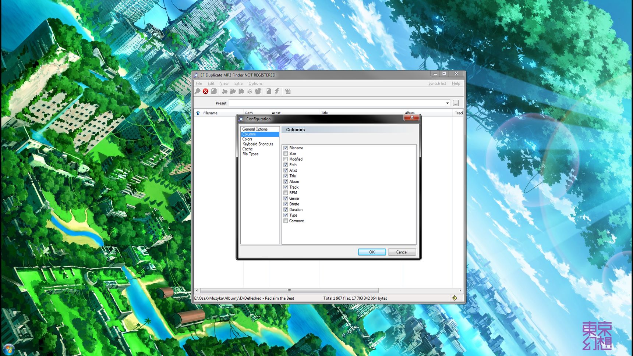Click the blue up-arrow icon in list header
Screen dimensions: 633x356
point(198,113)
